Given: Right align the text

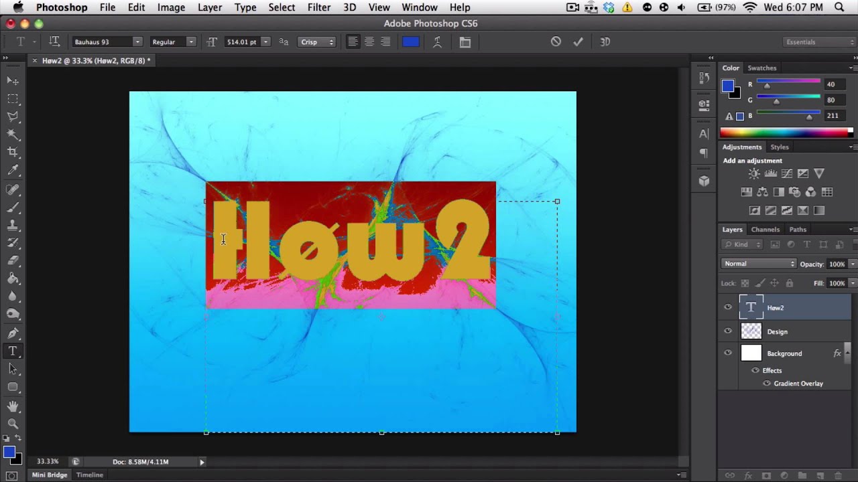Looking at the screenshot, I should (x=385, y=42).
